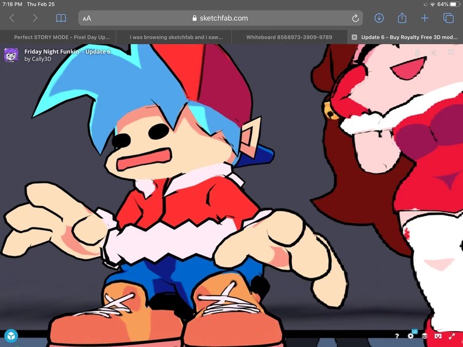
Task: Go forward with Safari forward arrow
Action: [35, 18]
